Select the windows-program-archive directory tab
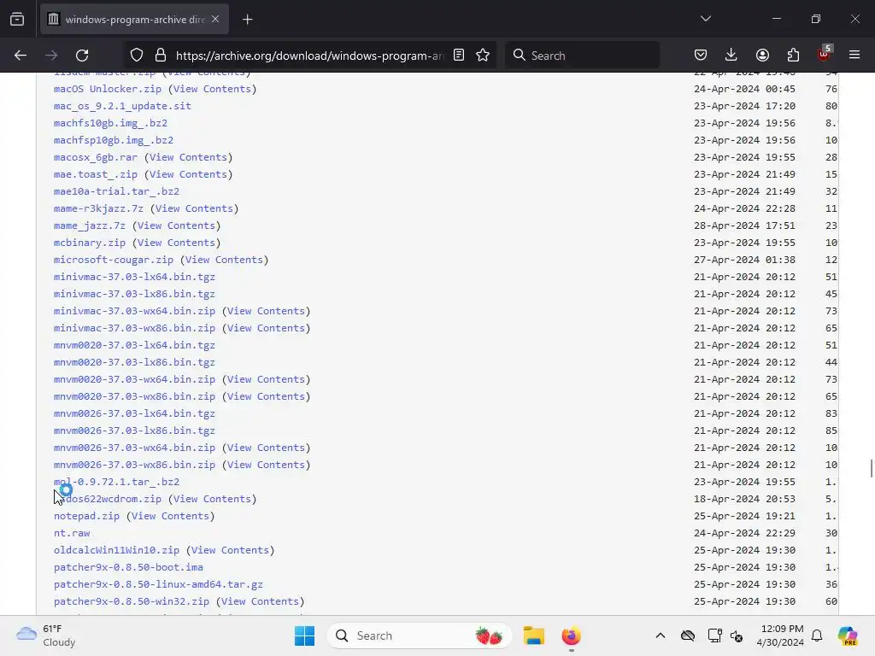Viewport: 875px width, 656px height. pos(134,20)
